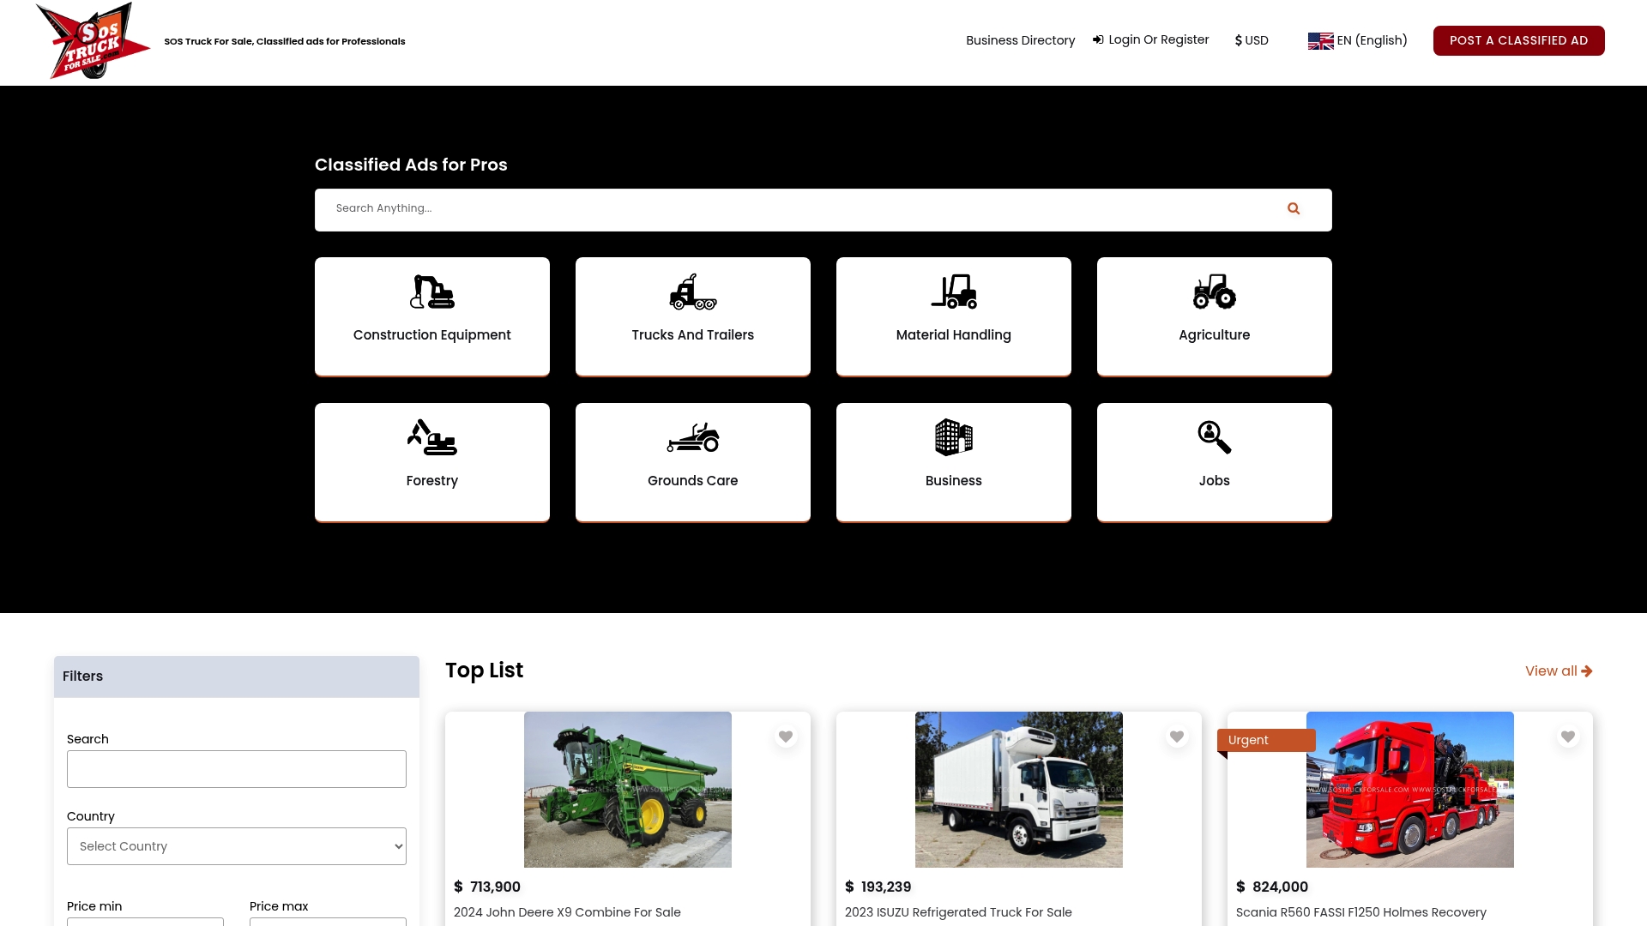The image size is (1647, 926).
Task: Open the Jobs category
Action: [1215, 462]
